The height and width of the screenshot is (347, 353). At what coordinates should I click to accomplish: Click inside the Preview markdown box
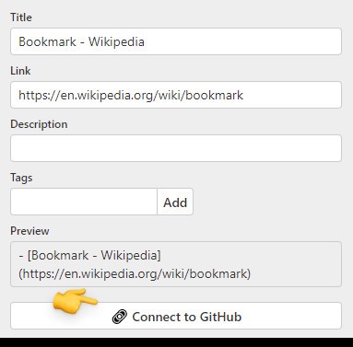click(x=176, y=264)
